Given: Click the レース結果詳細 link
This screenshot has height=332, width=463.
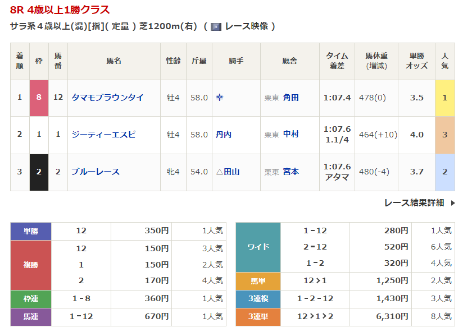Looking at the screenshot, I should coord(414,202).
